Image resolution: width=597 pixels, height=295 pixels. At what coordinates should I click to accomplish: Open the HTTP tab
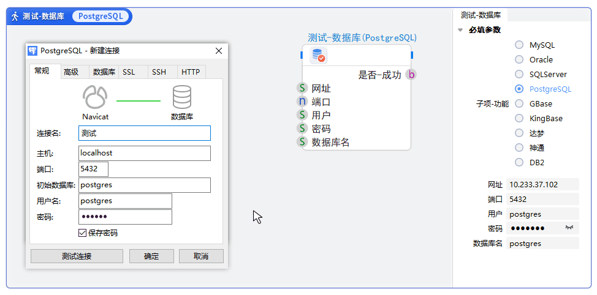[191, 72]
